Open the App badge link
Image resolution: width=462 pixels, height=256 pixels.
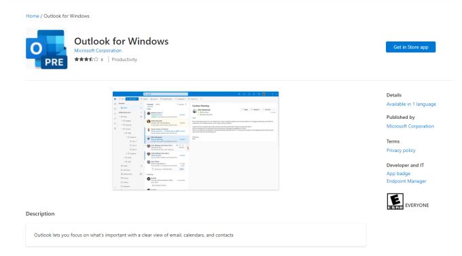click(398, 174)
